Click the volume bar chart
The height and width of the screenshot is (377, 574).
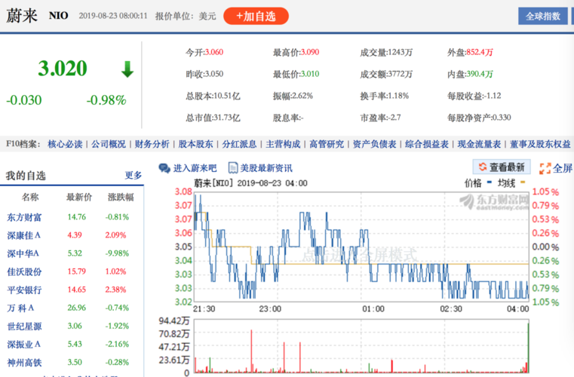(x=361, y=346)
